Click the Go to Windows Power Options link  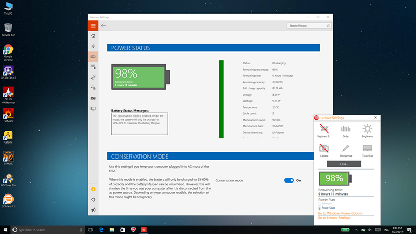pos(340,213)
